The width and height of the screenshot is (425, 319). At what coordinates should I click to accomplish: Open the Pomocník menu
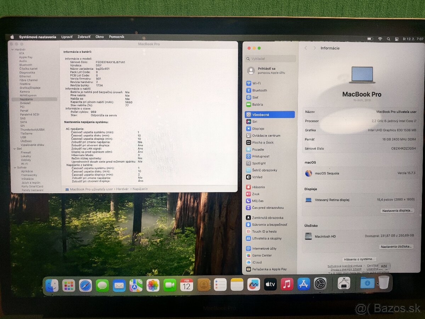(x=117, y=37)
